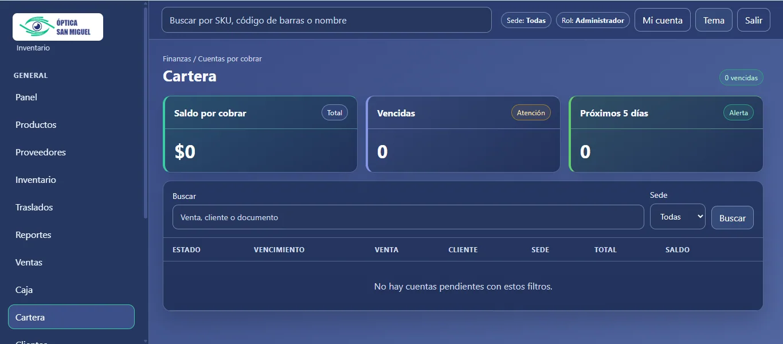The image size is (783, 344).
Task: Toggle the Tema button
Action: [714, 20]
